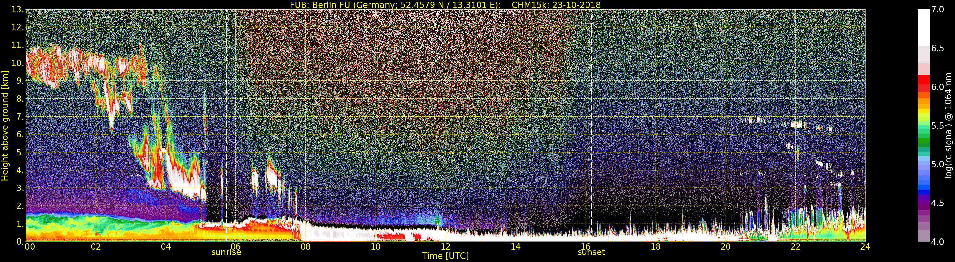Viewport: 955px width, 262px height.
Task: Click the height axis tick '9.'
Action: [20, 81]
